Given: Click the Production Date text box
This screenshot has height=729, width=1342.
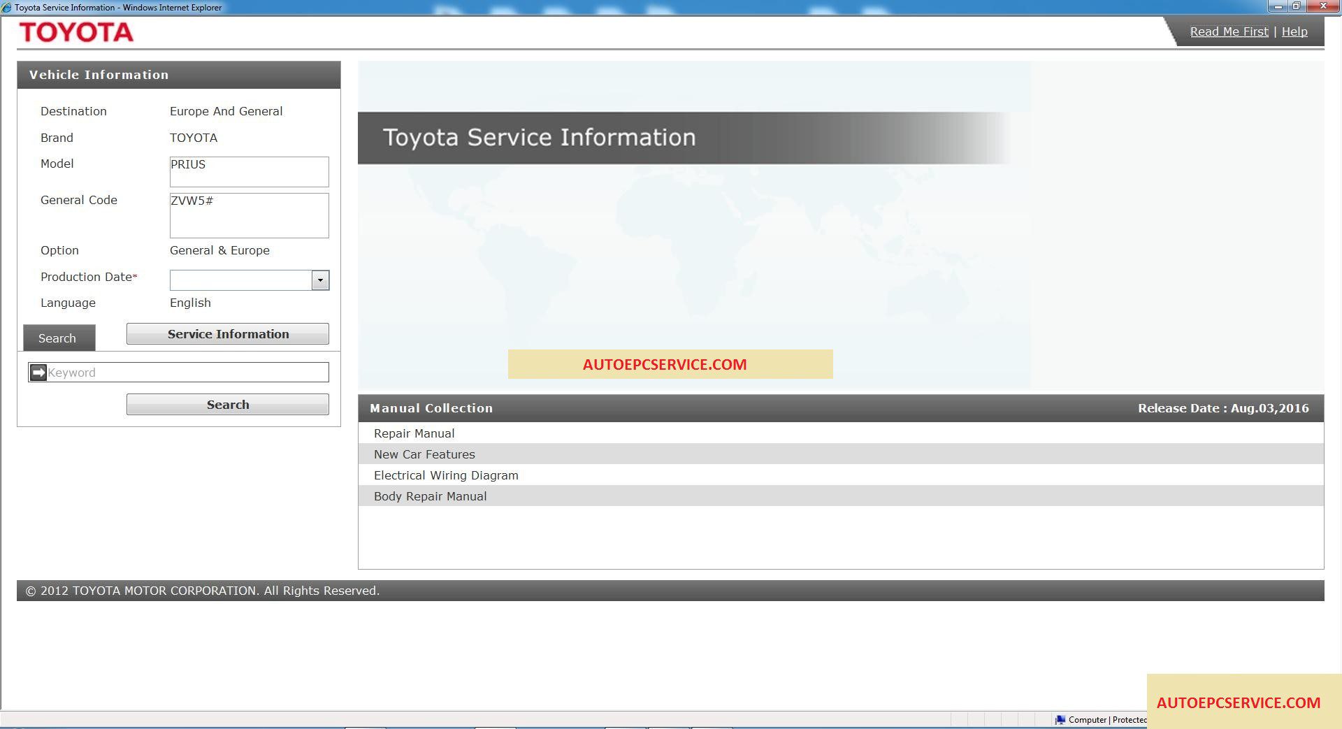Looking at the screenshot, I should tap(240, 280).
